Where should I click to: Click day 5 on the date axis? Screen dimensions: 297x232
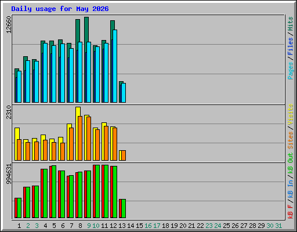tap(54, 226)
